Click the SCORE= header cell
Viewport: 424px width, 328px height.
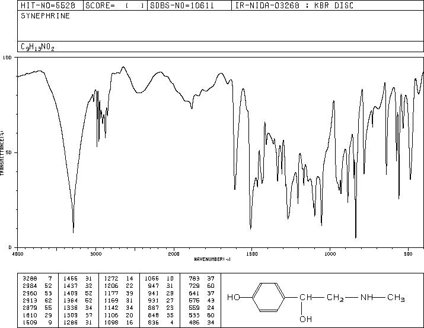[x=114, y=5]
